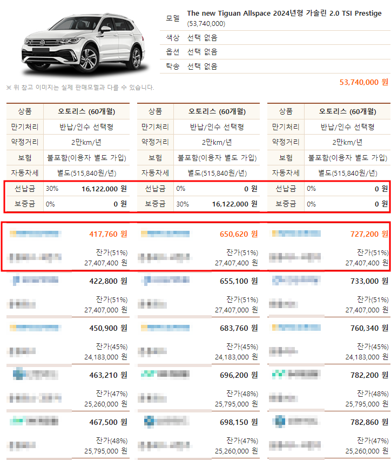The height and width of the screenshot is (460, 391).
Task: Click the 683,760 원 monthly payment
Action: point(239,328)
